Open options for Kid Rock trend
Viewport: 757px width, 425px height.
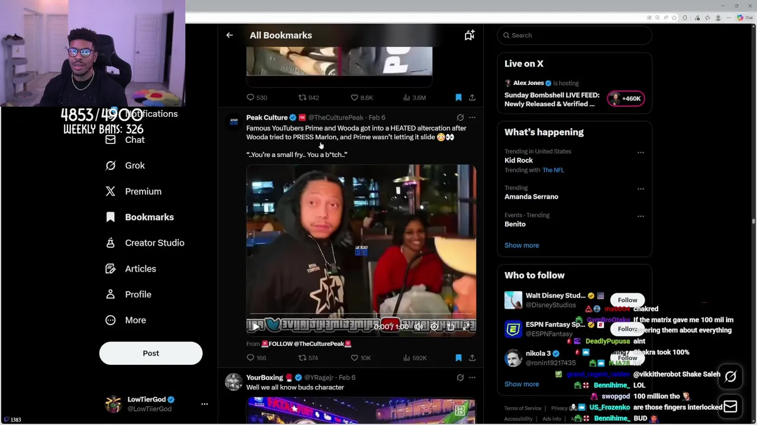tap(640, 152)
